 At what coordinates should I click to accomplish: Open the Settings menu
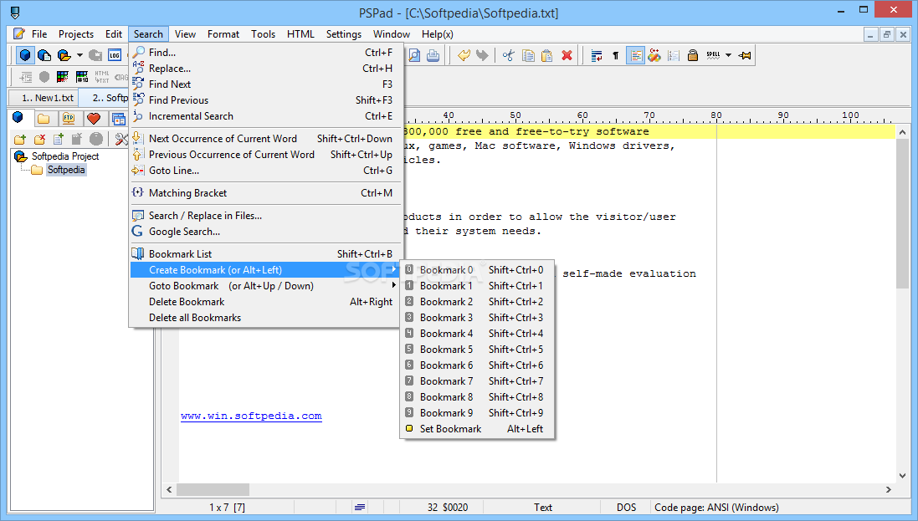pos(344,34)
